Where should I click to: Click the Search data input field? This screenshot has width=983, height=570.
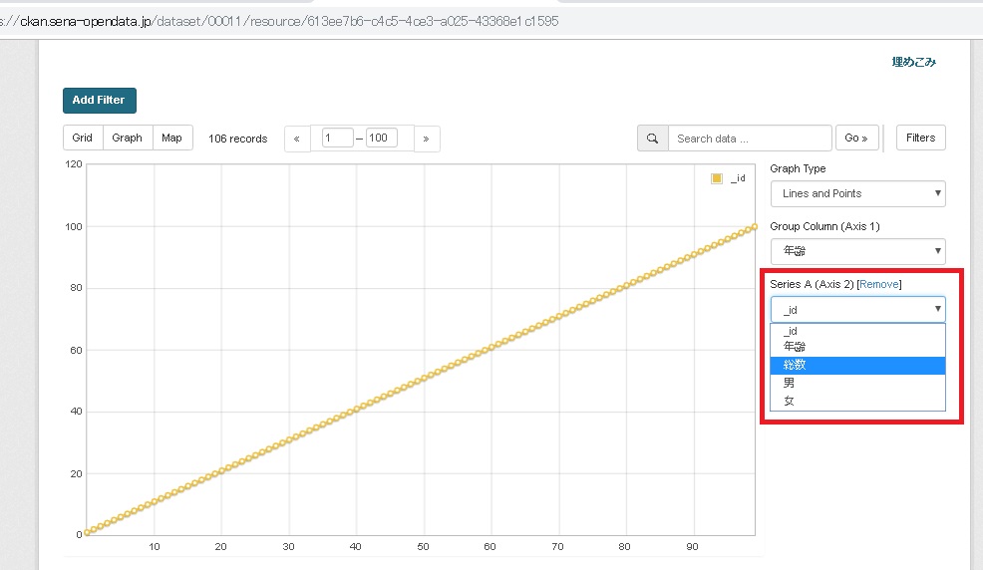click(749, 139)
